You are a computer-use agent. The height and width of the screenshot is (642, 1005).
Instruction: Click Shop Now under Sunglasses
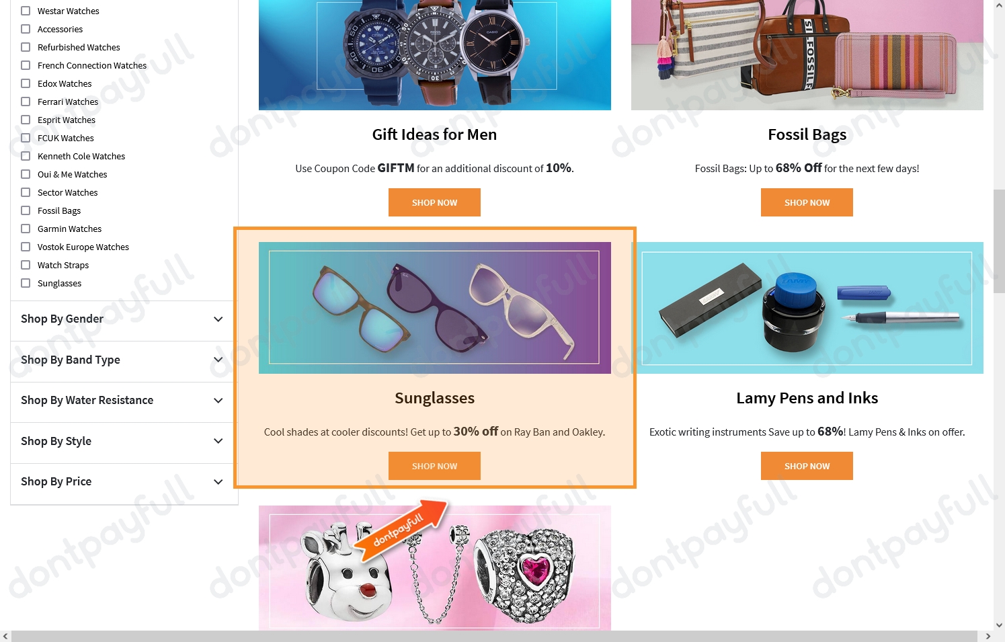pos(434,466)
